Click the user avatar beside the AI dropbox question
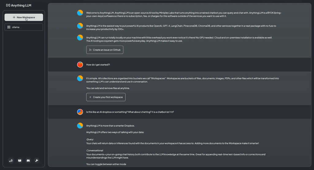The image size is (314, 170). (80, 112)
